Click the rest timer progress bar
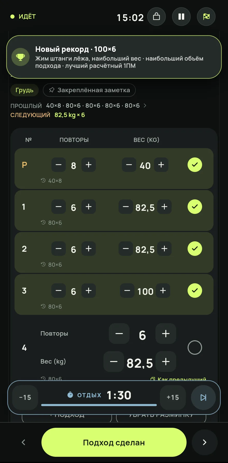 99,405
